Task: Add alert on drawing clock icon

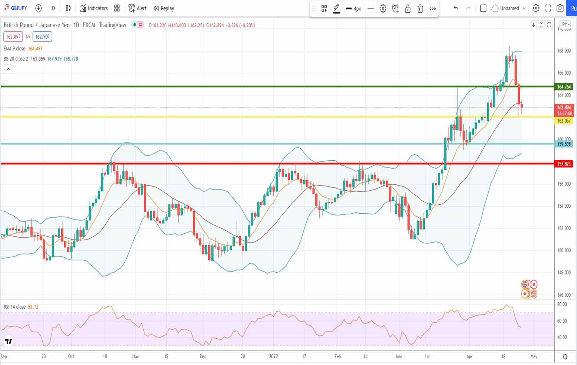Action: click(x=395, y=9)
